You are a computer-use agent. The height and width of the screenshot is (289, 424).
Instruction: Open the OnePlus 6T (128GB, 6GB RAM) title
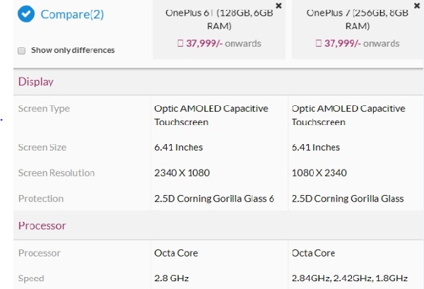coord(218,19)
